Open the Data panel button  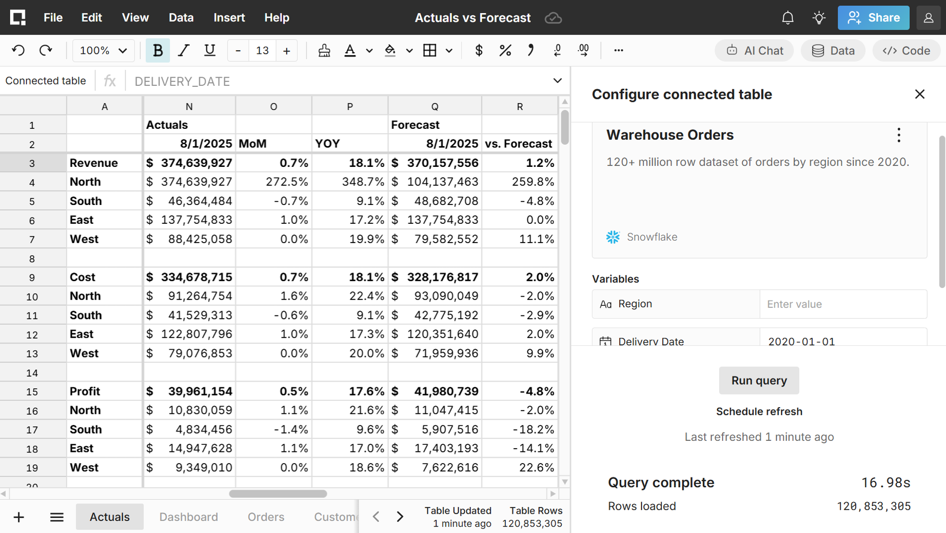tap(833, 51)
